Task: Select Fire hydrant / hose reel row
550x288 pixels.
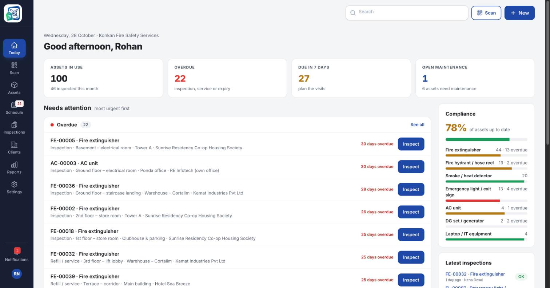Action: pyautogui.click(x=486, y=165)
